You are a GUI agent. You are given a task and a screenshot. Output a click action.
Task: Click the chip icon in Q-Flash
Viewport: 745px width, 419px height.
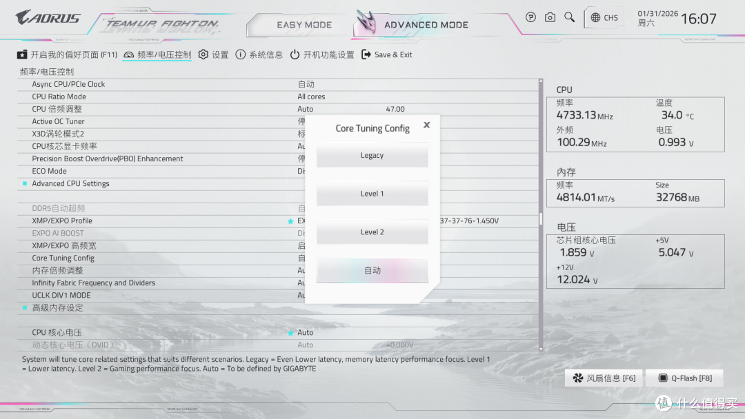coord(663,378)
